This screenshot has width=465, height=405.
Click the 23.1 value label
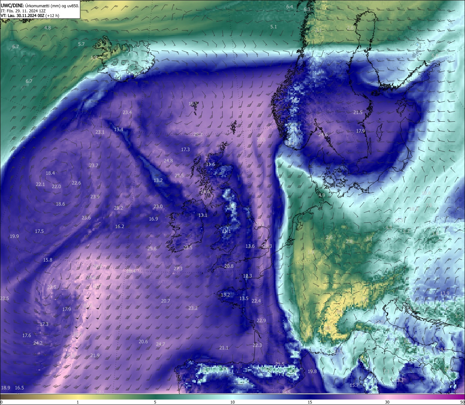tap(100, 132)
